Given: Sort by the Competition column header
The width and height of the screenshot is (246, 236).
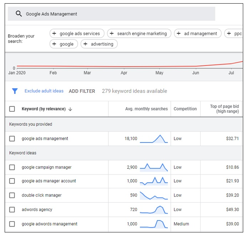Looking at the screenshot, I should [185, 109].
